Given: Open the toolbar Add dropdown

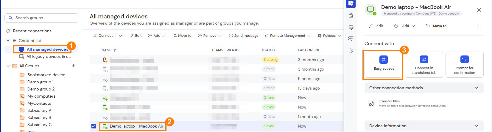Looking at the screenshot, I should tap(157, 36).
